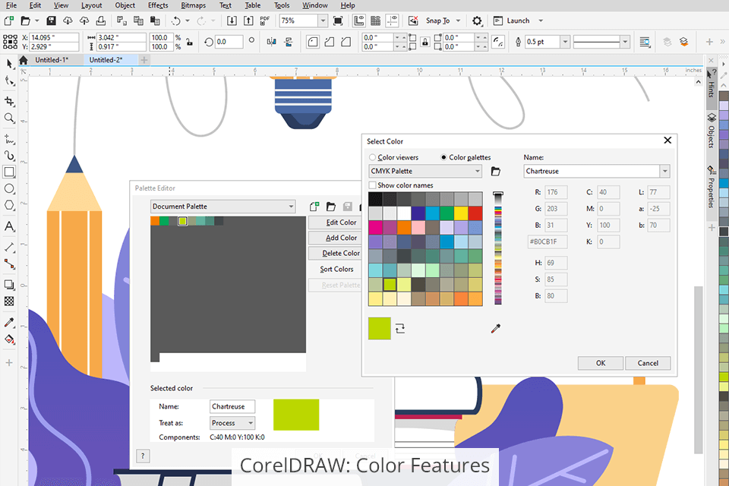
Task: Click OK in Select Color dialog
Action: 601,363
